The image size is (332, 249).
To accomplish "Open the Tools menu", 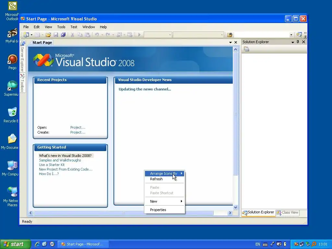I will tap(61, 27).
